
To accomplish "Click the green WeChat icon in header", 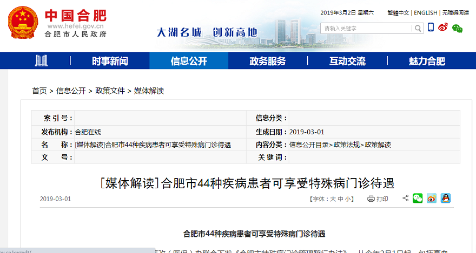I will (x=458, y=28).
